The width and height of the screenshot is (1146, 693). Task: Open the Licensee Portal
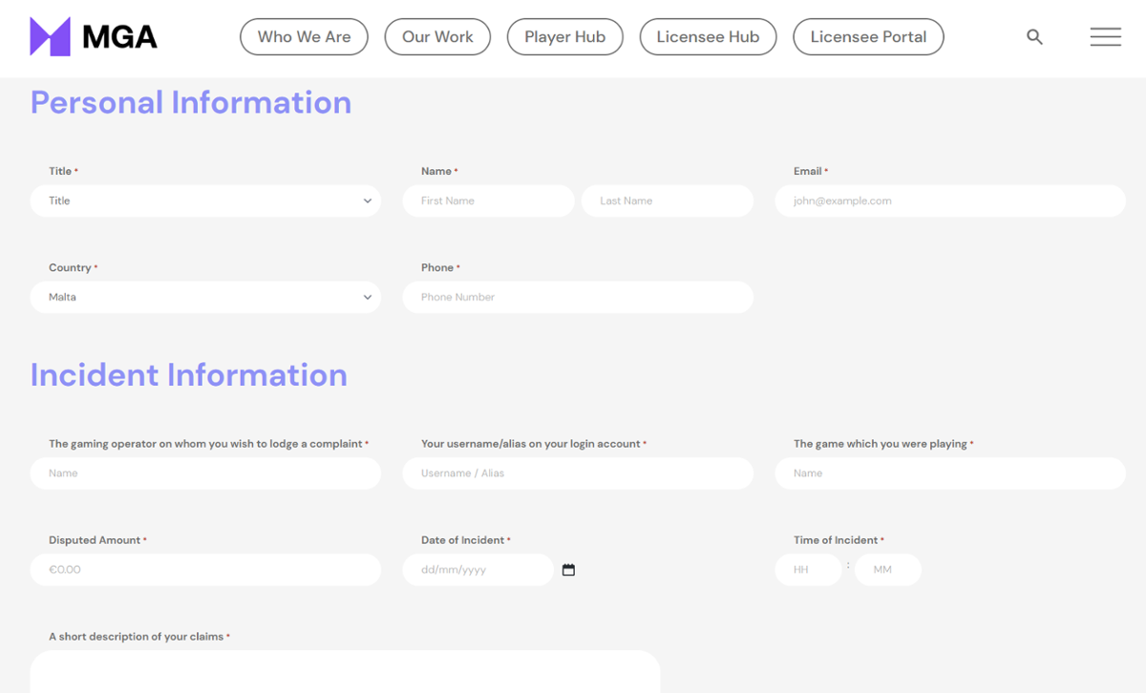coord(868,36)
